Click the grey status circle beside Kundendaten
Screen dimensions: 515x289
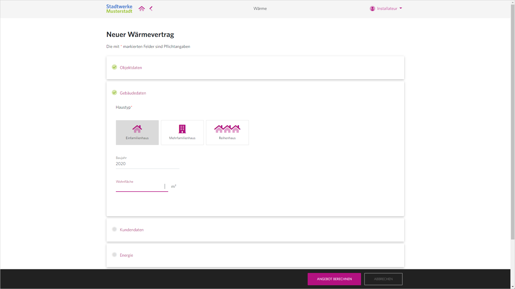point(114,229)
